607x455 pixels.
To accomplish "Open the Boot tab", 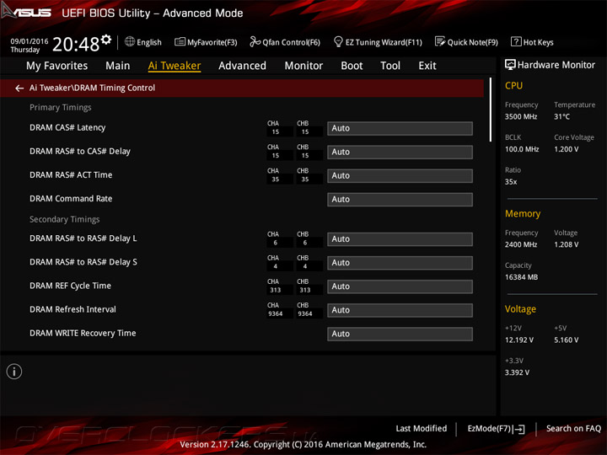I will click(352, 66).
